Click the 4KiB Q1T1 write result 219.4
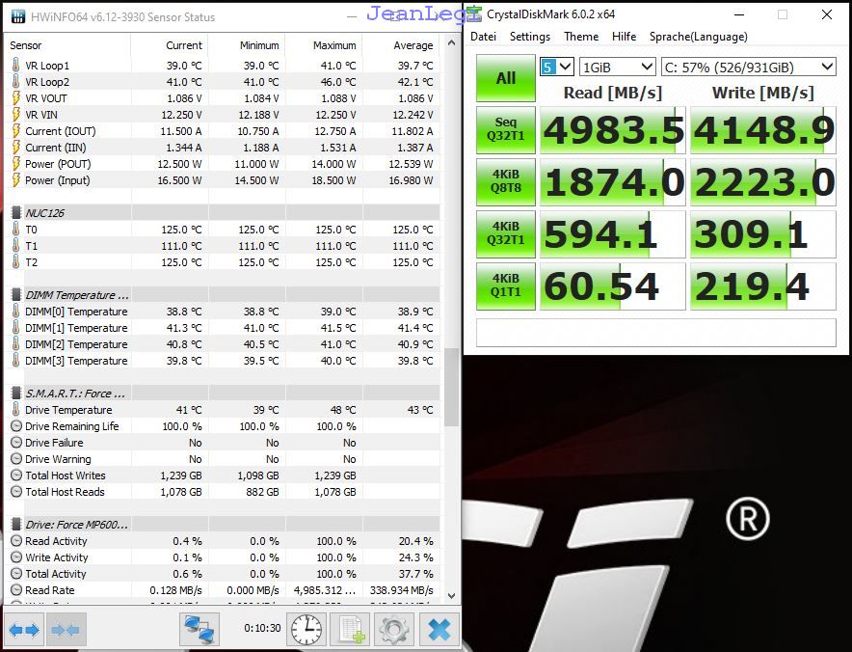Image resolution: width=852 pixels, height=652 pixels. coord(763,286)
